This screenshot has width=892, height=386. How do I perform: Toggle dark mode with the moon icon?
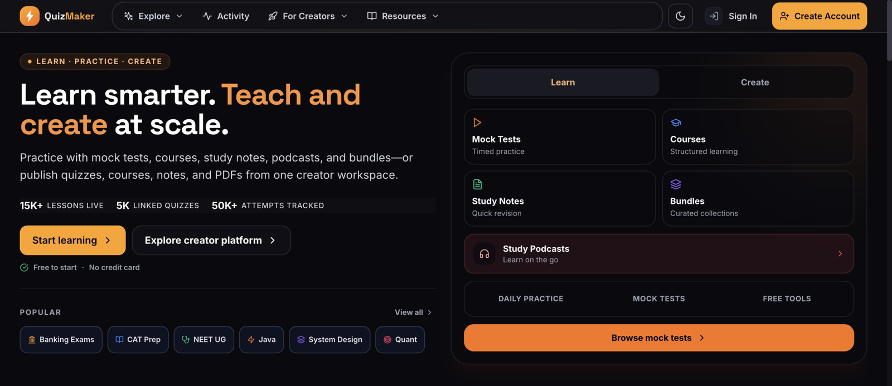point(680,16)
